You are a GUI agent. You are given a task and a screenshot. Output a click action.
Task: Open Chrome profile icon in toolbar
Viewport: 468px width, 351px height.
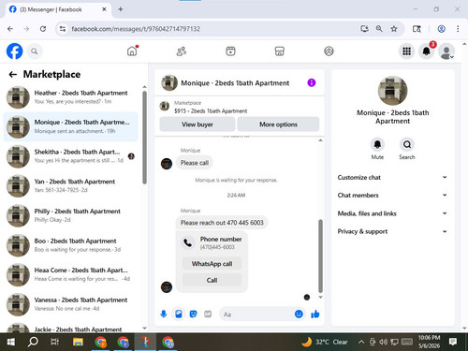pyautogui.click(x=441, y=29)
